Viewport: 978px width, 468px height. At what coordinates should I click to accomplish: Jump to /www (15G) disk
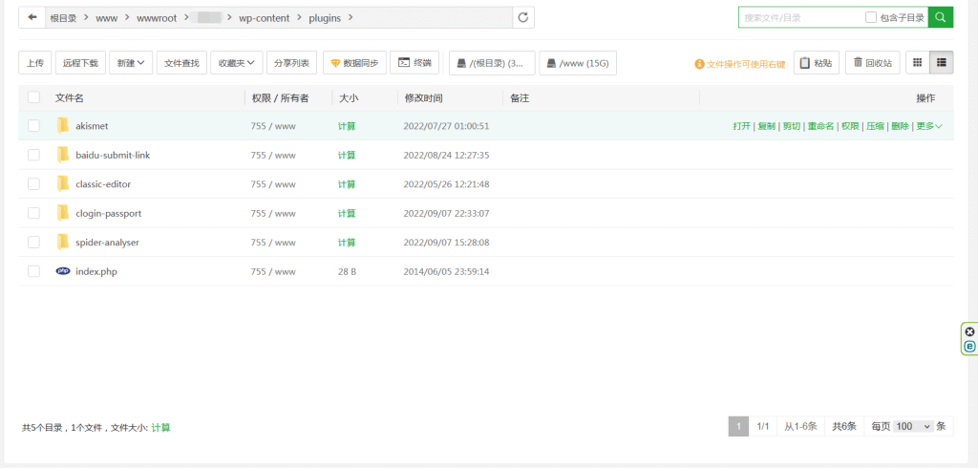578,63
